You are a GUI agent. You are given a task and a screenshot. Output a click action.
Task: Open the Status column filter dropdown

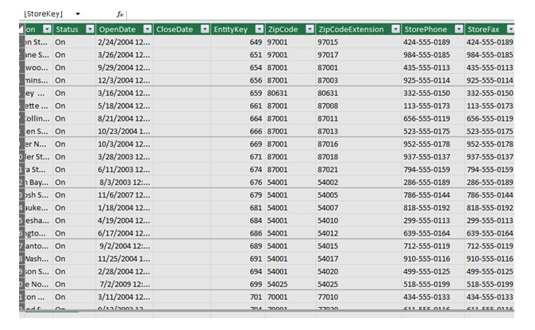click(x=90, y=29)
